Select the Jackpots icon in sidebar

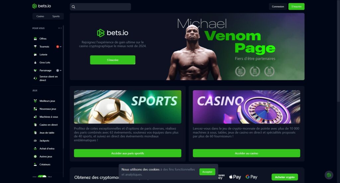coord(35,141)
